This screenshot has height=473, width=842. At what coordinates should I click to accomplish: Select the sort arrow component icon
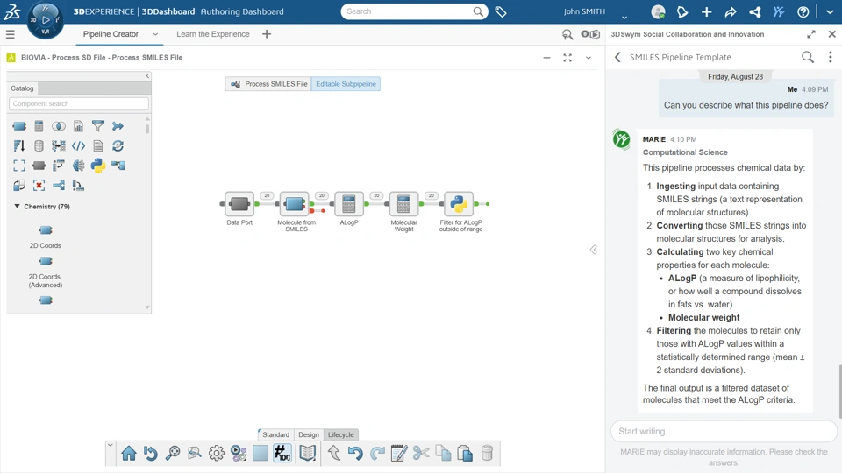pyautogui.click(x=18, y=146)
